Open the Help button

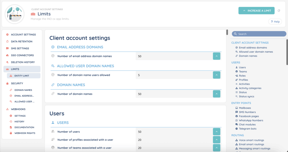tap(275, 22)
